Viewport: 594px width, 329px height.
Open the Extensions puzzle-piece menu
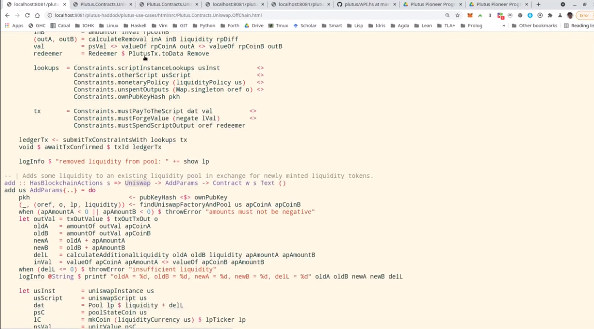(550, 15)
